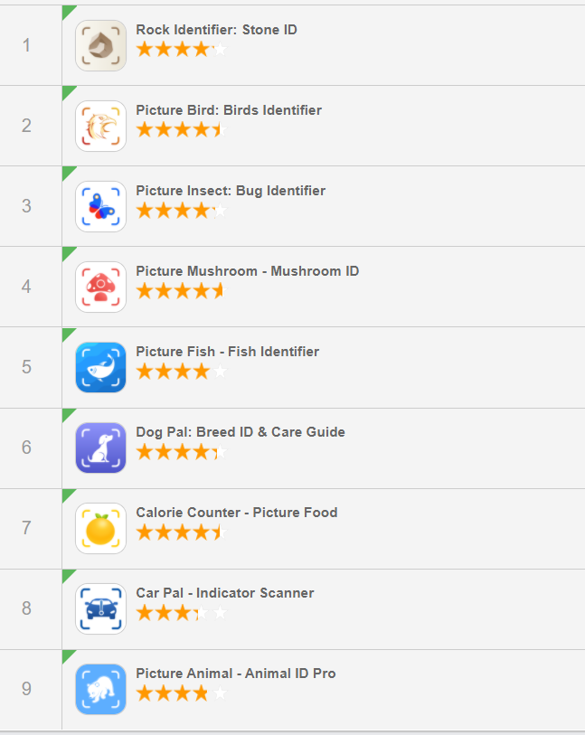
Task: Click green corner marker on Rock Identifier row
Action: (67, 10)
